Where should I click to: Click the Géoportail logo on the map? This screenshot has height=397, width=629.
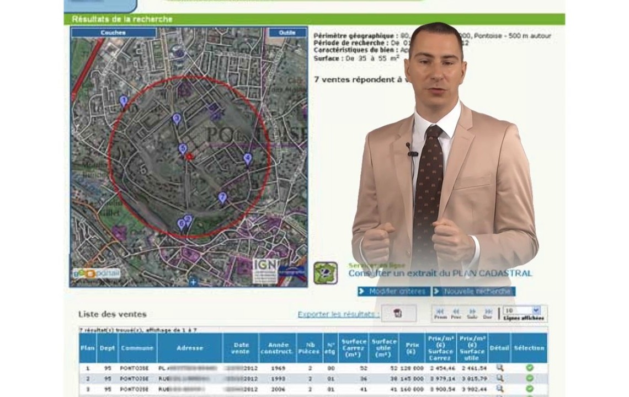tap(97, 273)
